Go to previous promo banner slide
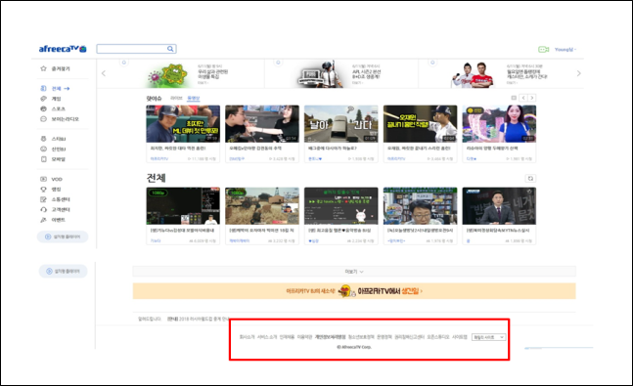Viewport: 633px width, 386px height. coord(104,73)
